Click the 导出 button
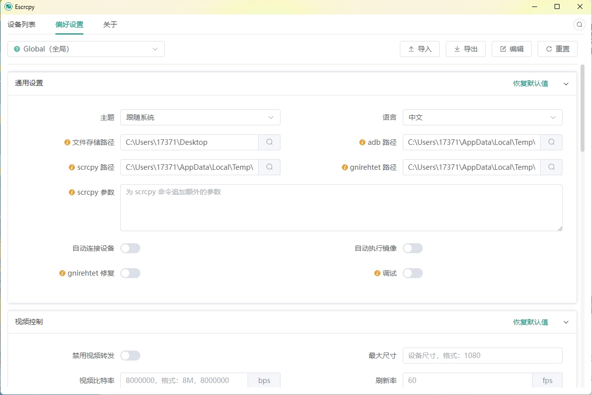Viewport: 592px width, 395px height. pyautogui.click(x=465, y=49)
